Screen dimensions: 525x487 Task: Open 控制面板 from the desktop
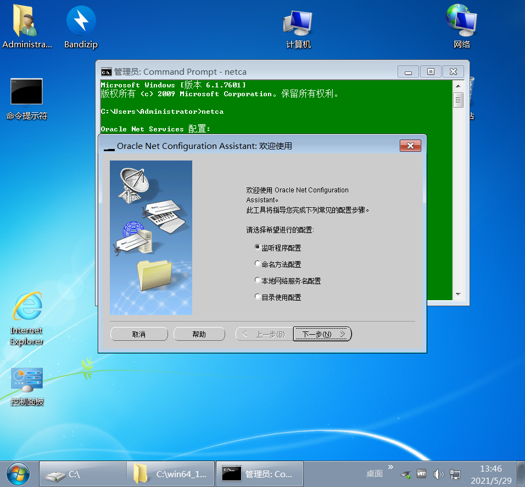click(x=26, y=379)
